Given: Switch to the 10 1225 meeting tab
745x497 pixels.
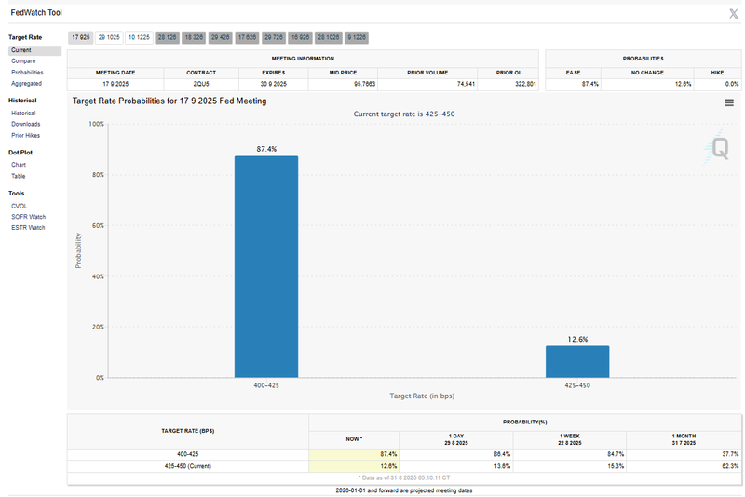Looking at the screenshot, I should 139,37.
